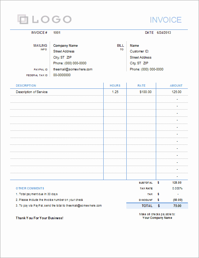The image size is (199, 258).
Task: Click the line amount 125.00 in the first row
Action: (x=177, y=92)
